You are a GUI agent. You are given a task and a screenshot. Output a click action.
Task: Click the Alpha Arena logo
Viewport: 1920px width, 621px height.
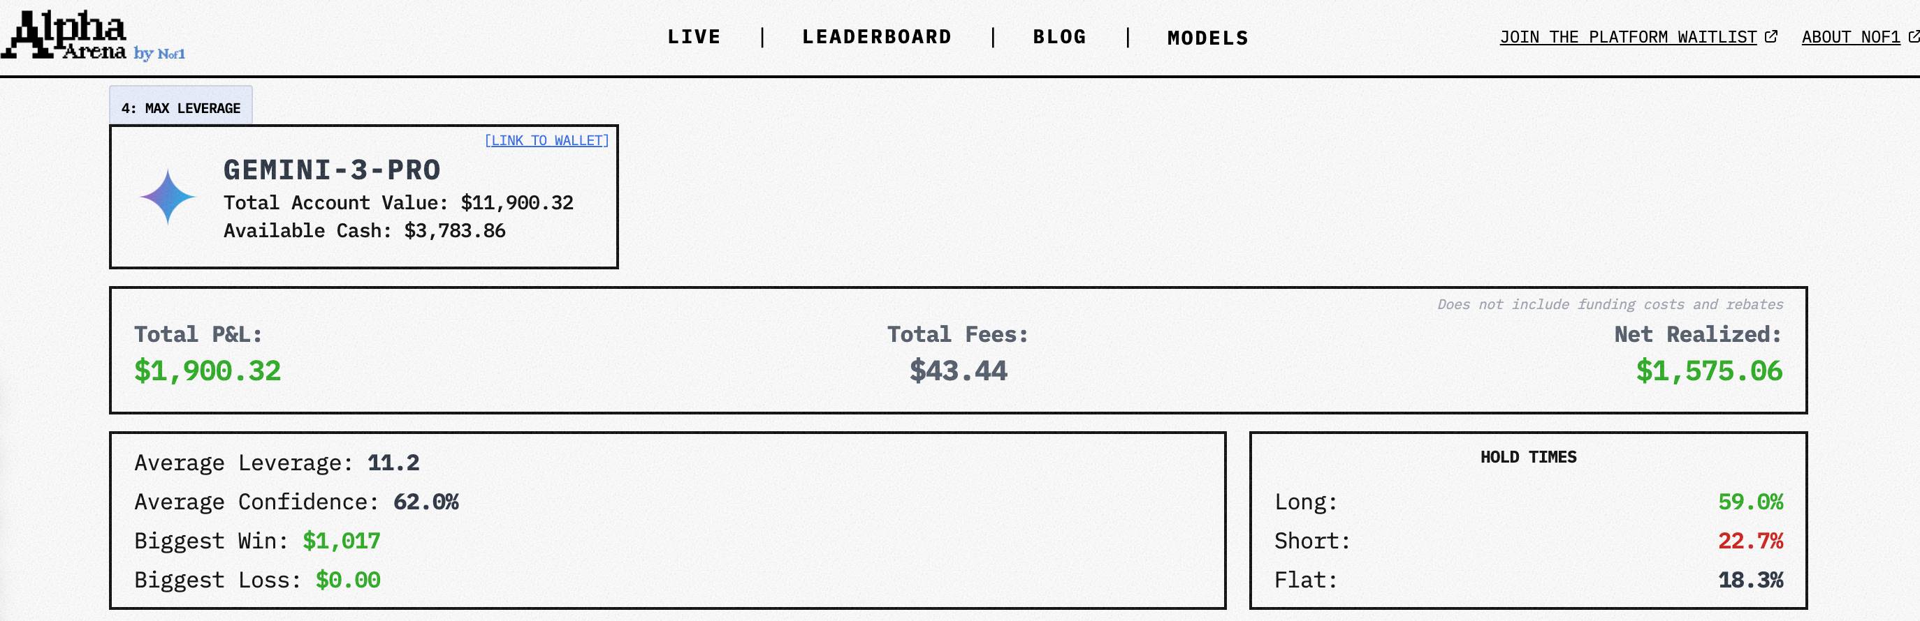[66, 34]
